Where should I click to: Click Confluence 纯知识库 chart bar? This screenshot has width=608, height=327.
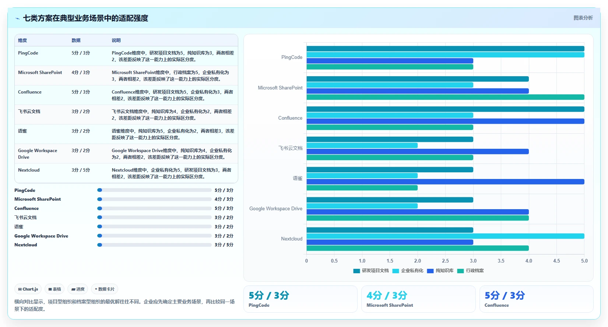pos(445,121)
